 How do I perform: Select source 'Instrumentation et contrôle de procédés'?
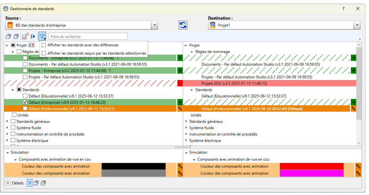(x=50, y=134)
